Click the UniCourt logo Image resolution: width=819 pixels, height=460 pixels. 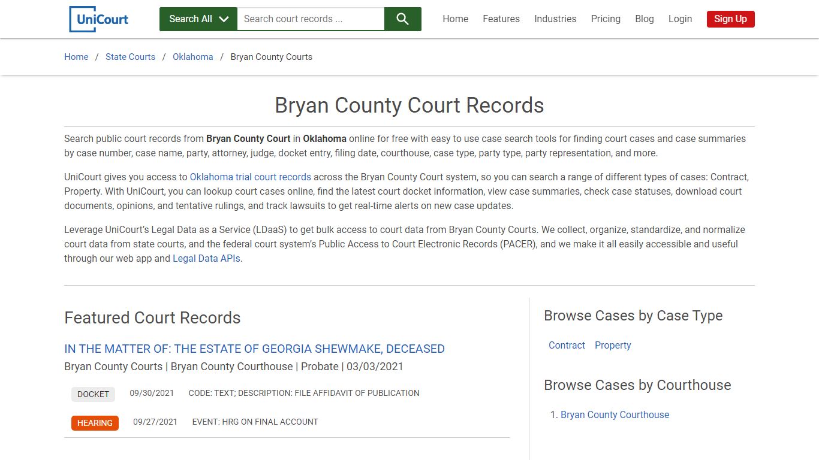click(x=99, y=19)
